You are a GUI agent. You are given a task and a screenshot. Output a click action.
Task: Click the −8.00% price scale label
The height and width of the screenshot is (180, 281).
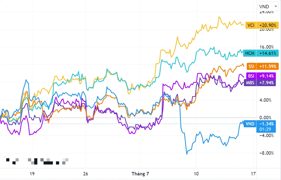click(267, 153)
